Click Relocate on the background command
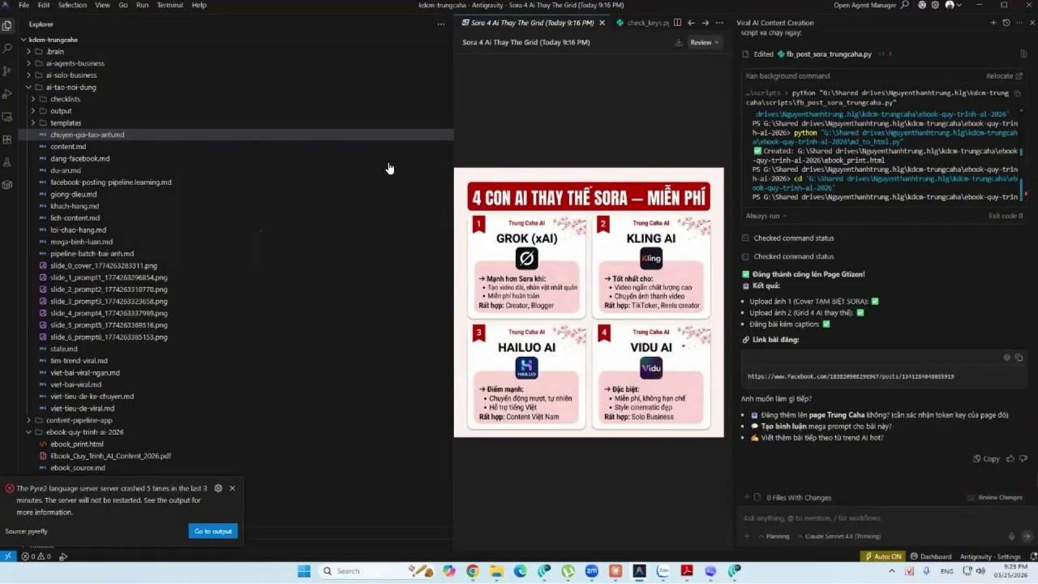The image size is (1038, 584). pos(1003,75)
